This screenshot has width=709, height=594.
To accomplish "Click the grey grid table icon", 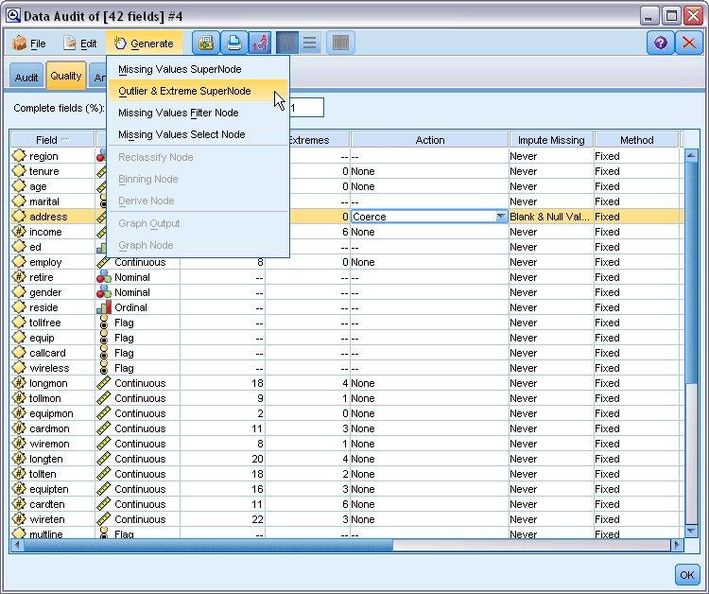I will pos(340,44).
